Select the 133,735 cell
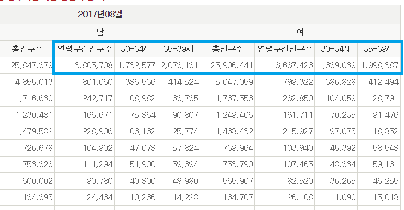 click(x=179, y=98)
